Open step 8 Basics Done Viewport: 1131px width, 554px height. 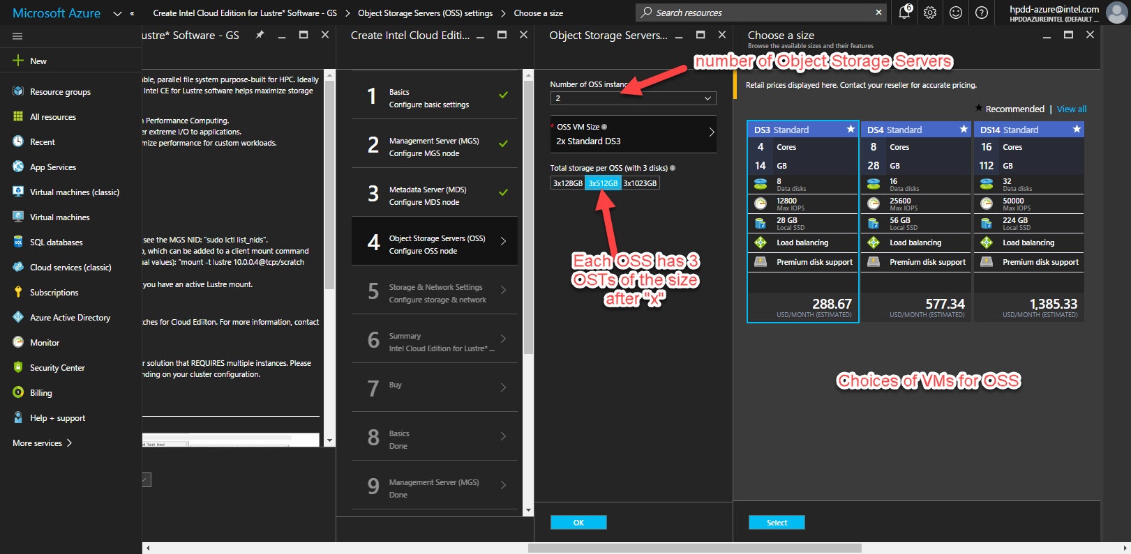435,436
